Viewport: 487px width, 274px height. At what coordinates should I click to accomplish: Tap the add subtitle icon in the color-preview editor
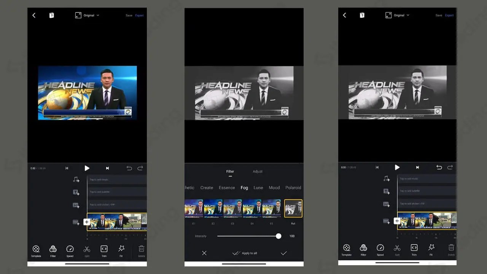76,192
